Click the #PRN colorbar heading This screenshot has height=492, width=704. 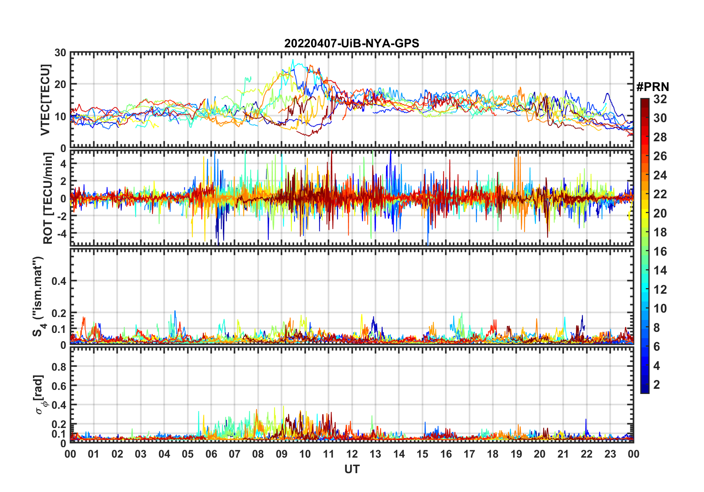click(653, 87)
